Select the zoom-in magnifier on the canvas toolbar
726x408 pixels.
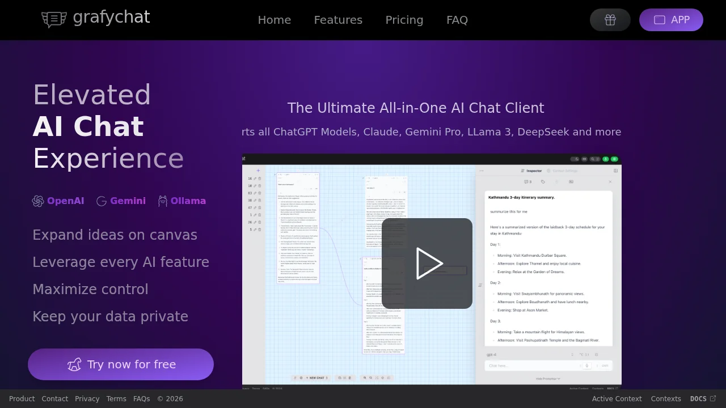pos(365,377)
